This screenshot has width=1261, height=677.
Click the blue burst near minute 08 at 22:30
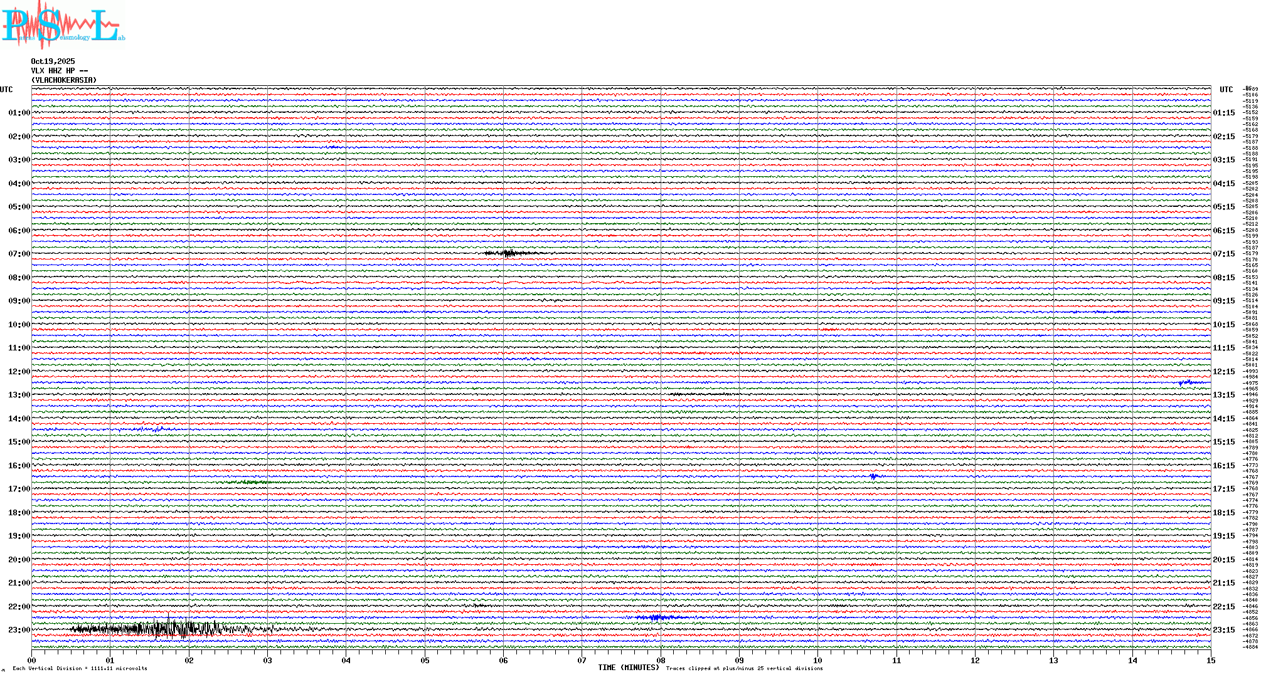pos(656,617)
